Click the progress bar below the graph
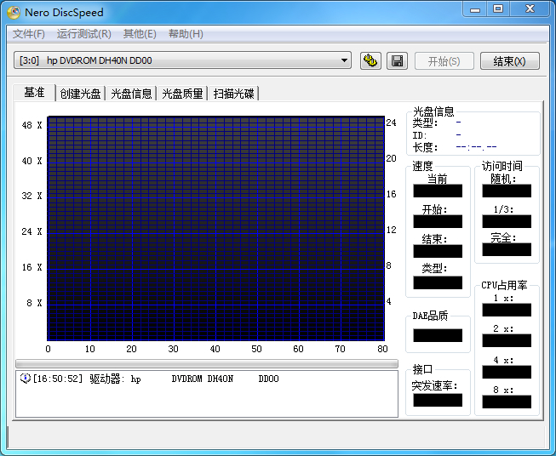 coord(206,363)
